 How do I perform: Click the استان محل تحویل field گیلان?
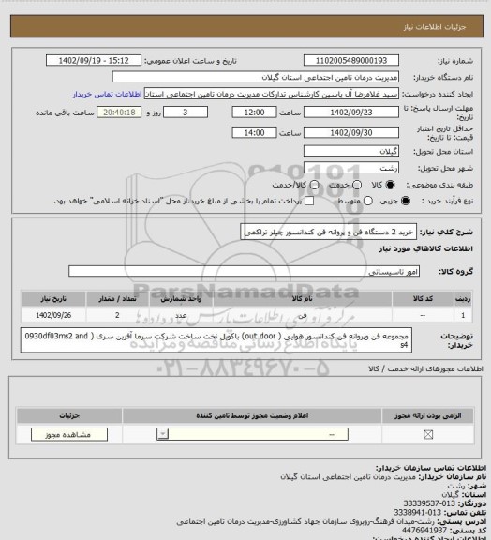(x=351, y=151)
